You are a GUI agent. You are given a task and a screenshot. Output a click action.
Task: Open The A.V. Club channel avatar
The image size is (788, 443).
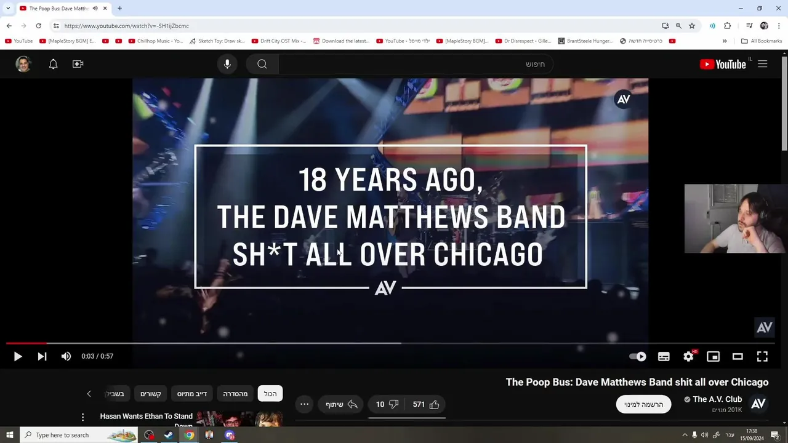[758, 404]
